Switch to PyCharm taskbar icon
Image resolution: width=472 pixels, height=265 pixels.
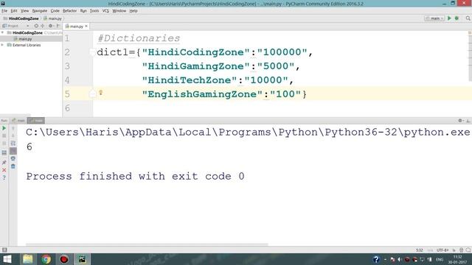coord(82,259)
